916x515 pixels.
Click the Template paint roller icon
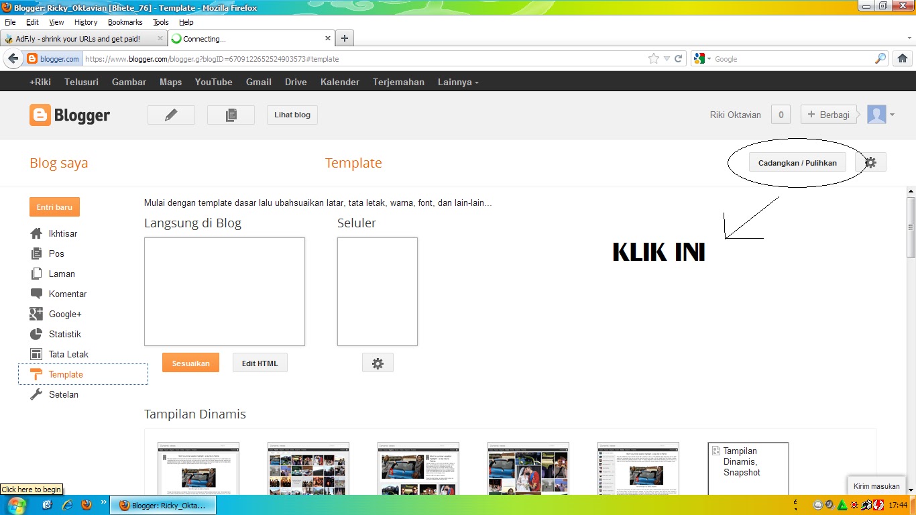coord(36,374)
